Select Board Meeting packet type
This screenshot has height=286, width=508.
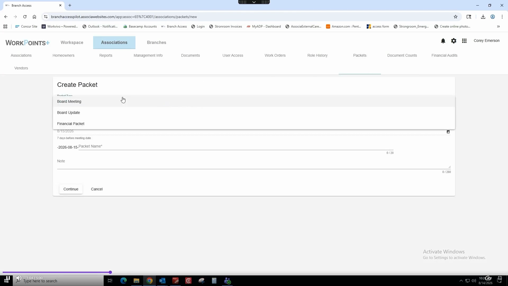click(254, 101)
